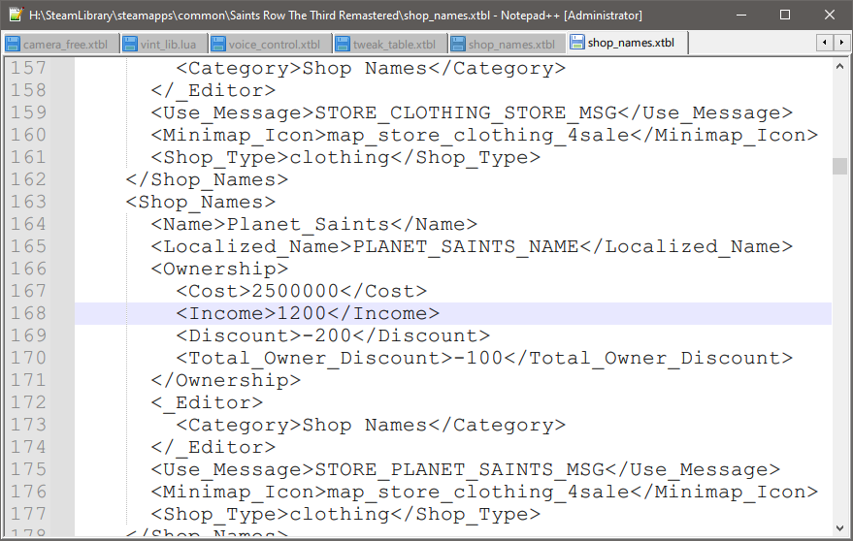
Task: Click save icon on voice_control.xtbl tab
Action: (x=218, y=44)
